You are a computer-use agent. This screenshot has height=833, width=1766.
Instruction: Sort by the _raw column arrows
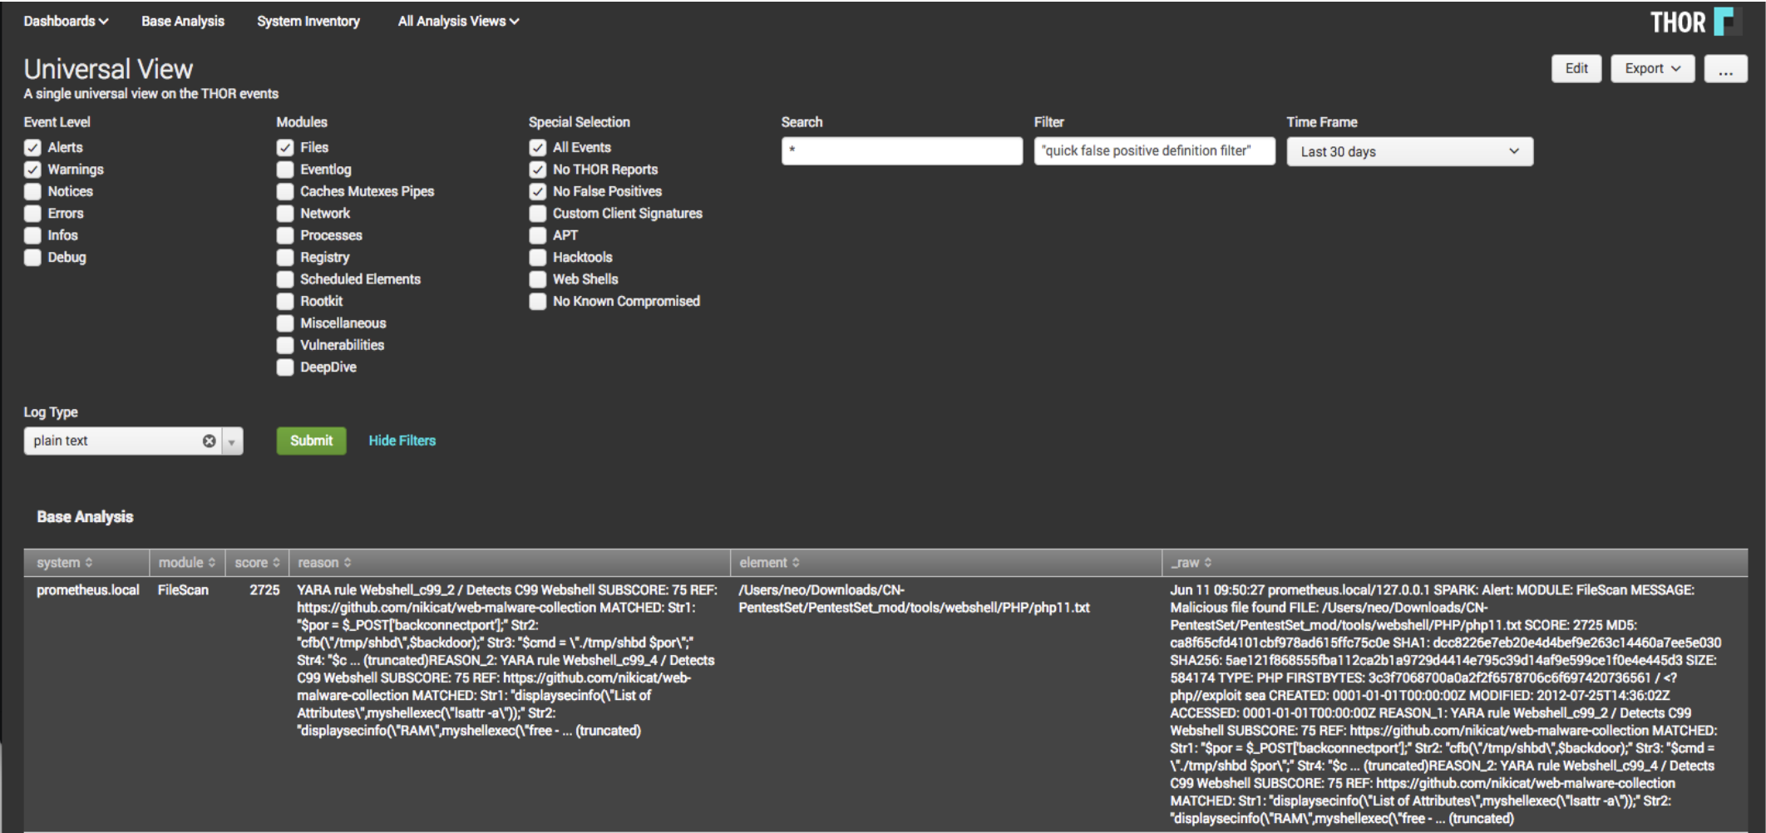point(1207,563)
